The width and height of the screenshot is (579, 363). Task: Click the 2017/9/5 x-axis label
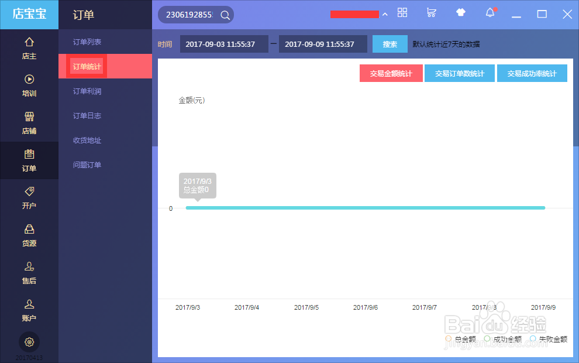pos(306,307)
